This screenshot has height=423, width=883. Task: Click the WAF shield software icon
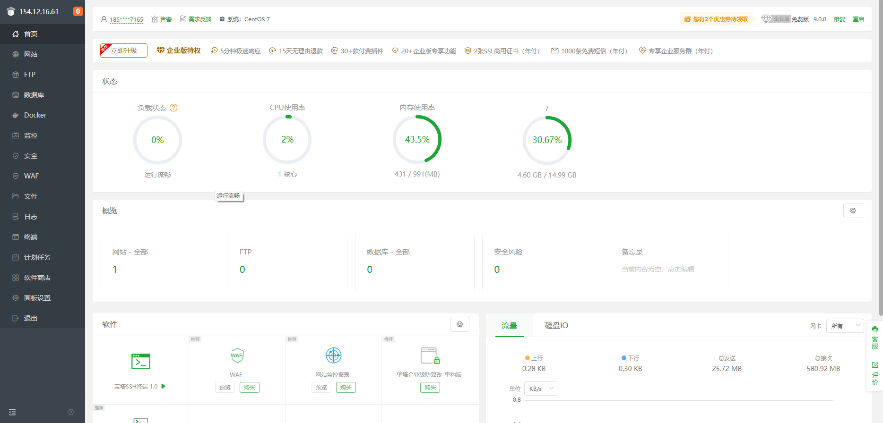(x=237, y=355)
